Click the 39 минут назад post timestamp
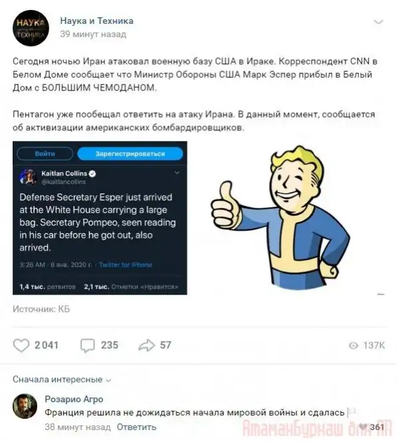399x442 pixels. click(93, 34)
